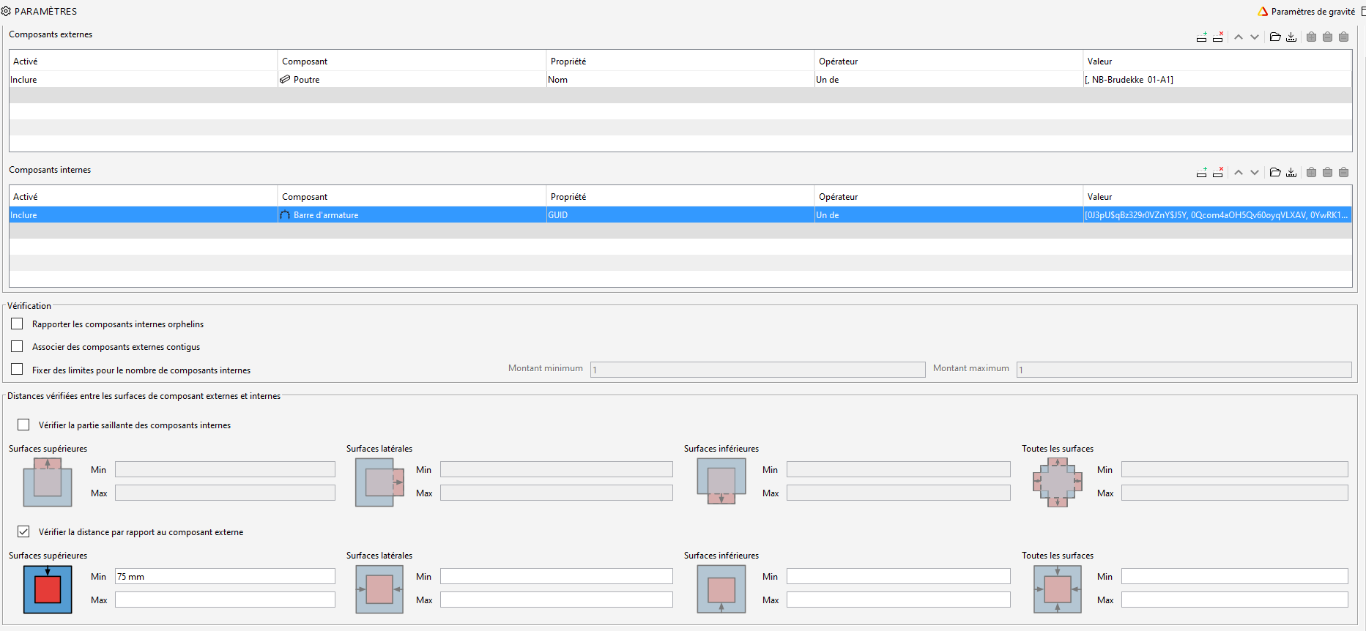Screen dimensions: 1366x631
Task: Add Composants internes to selection basket
Action: (1311, 172)
